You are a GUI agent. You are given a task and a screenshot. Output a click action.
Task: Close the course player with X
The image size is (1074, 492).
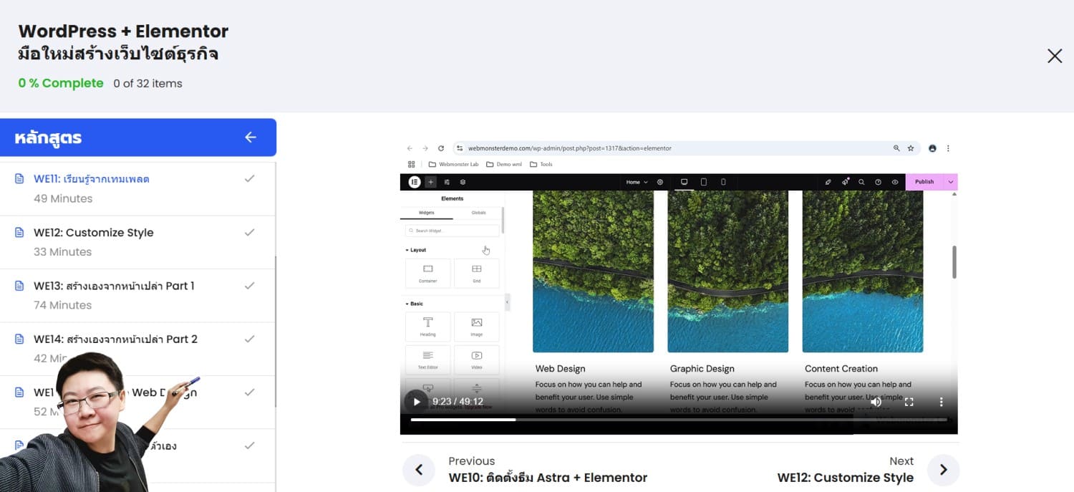[x=1054, y=56]
